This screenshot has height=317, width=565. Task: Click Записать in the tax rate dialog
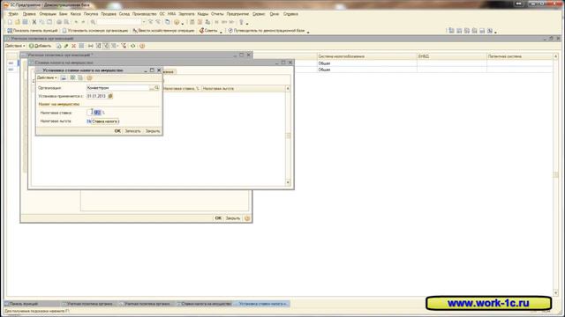point(132,131)
